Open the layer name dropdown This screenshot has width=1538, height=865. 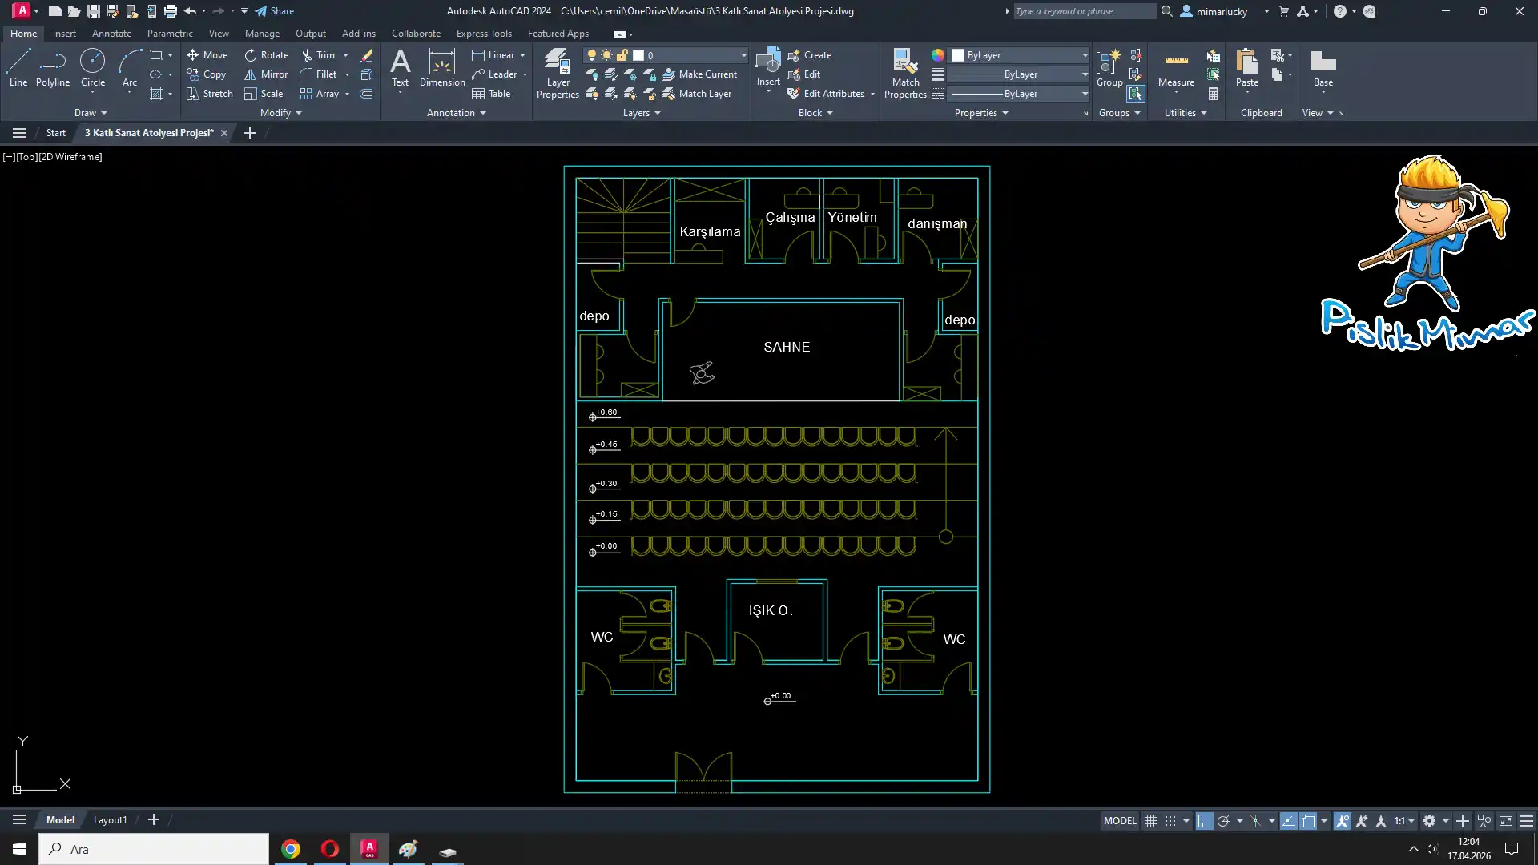click(743, 55)
